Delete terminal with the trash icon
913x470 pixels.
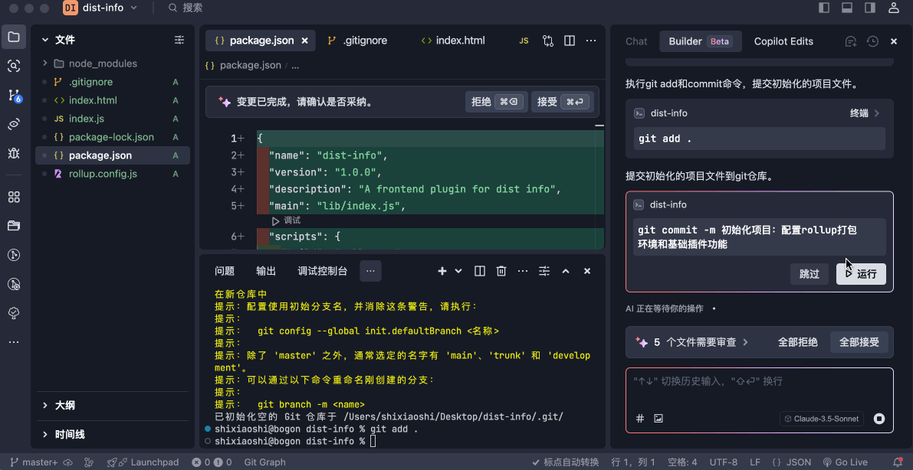coord(501,271)
